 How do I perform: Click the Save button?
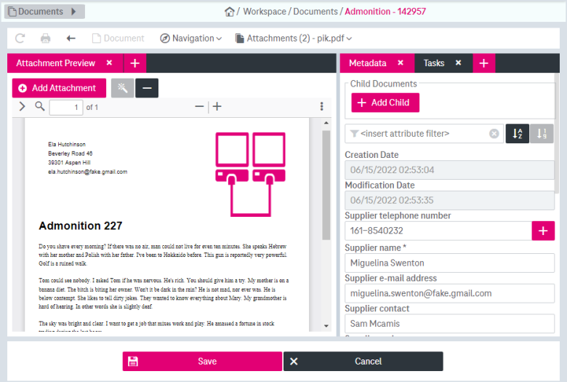(202, 362)
